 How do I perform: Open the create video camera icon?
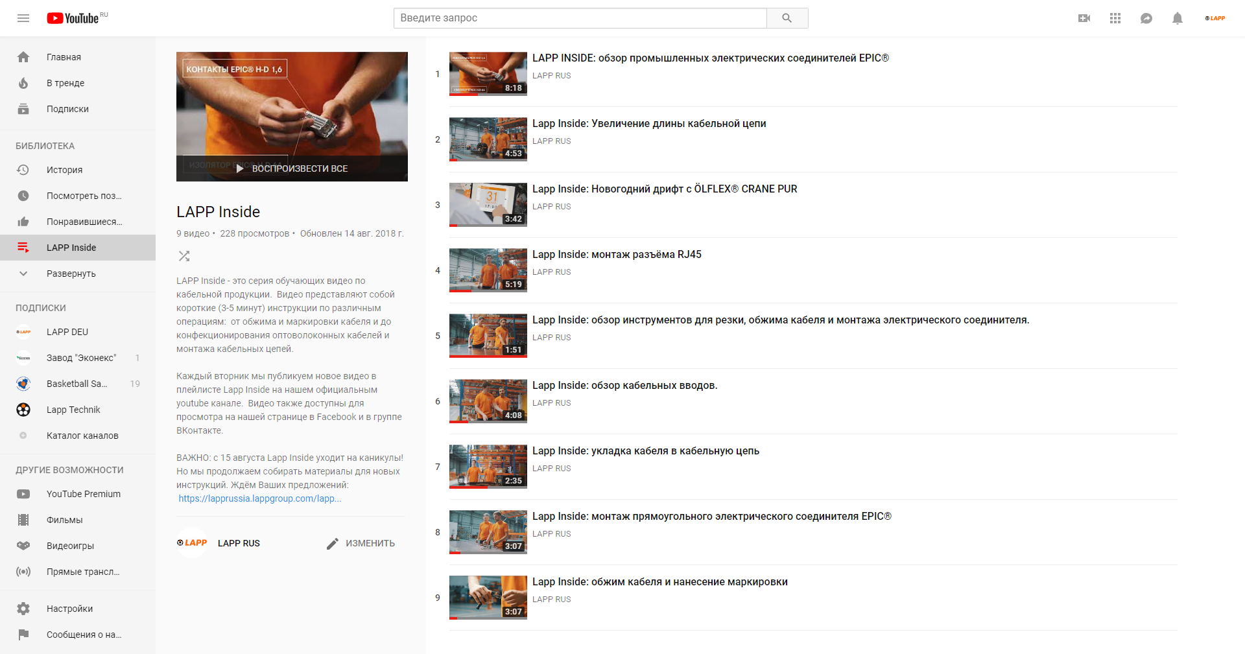pyautogui.click(x=1084, y=18)
